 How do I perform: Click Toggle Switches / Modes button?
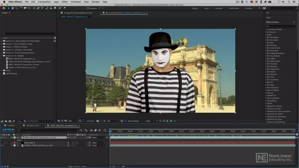tap(77, 166)
